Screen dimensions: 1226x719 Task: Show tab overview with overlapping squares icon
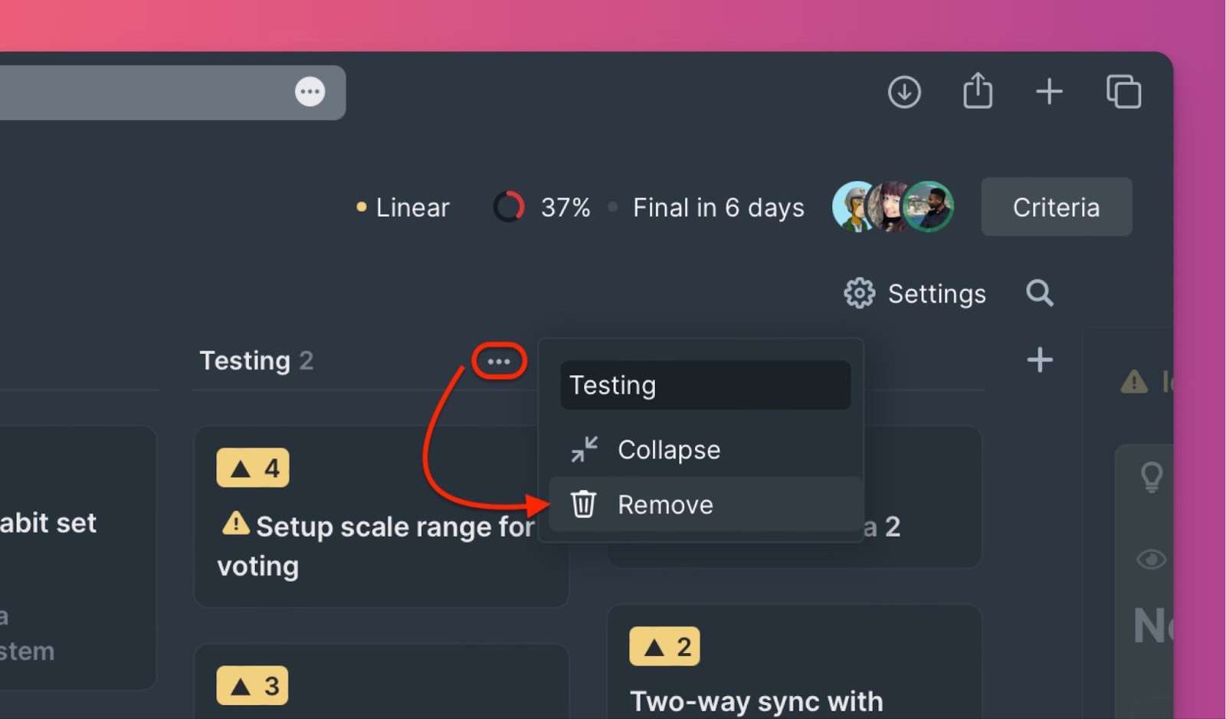click(1123, 92)
